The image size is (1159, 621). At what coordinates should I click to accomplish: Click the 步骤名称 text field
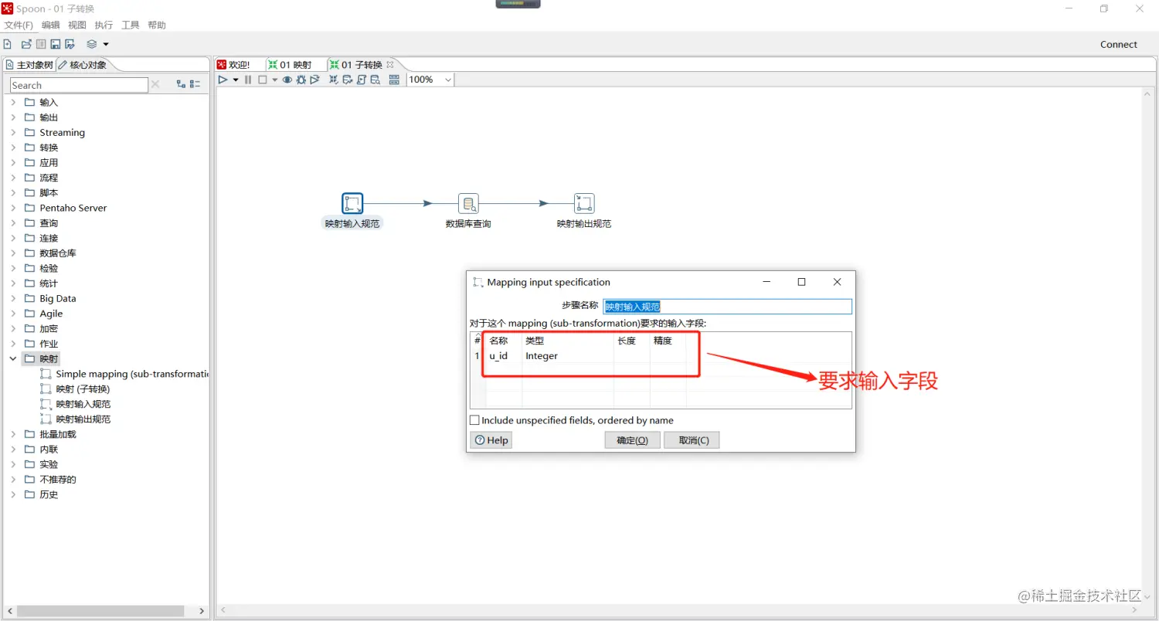tap(727, 307)
